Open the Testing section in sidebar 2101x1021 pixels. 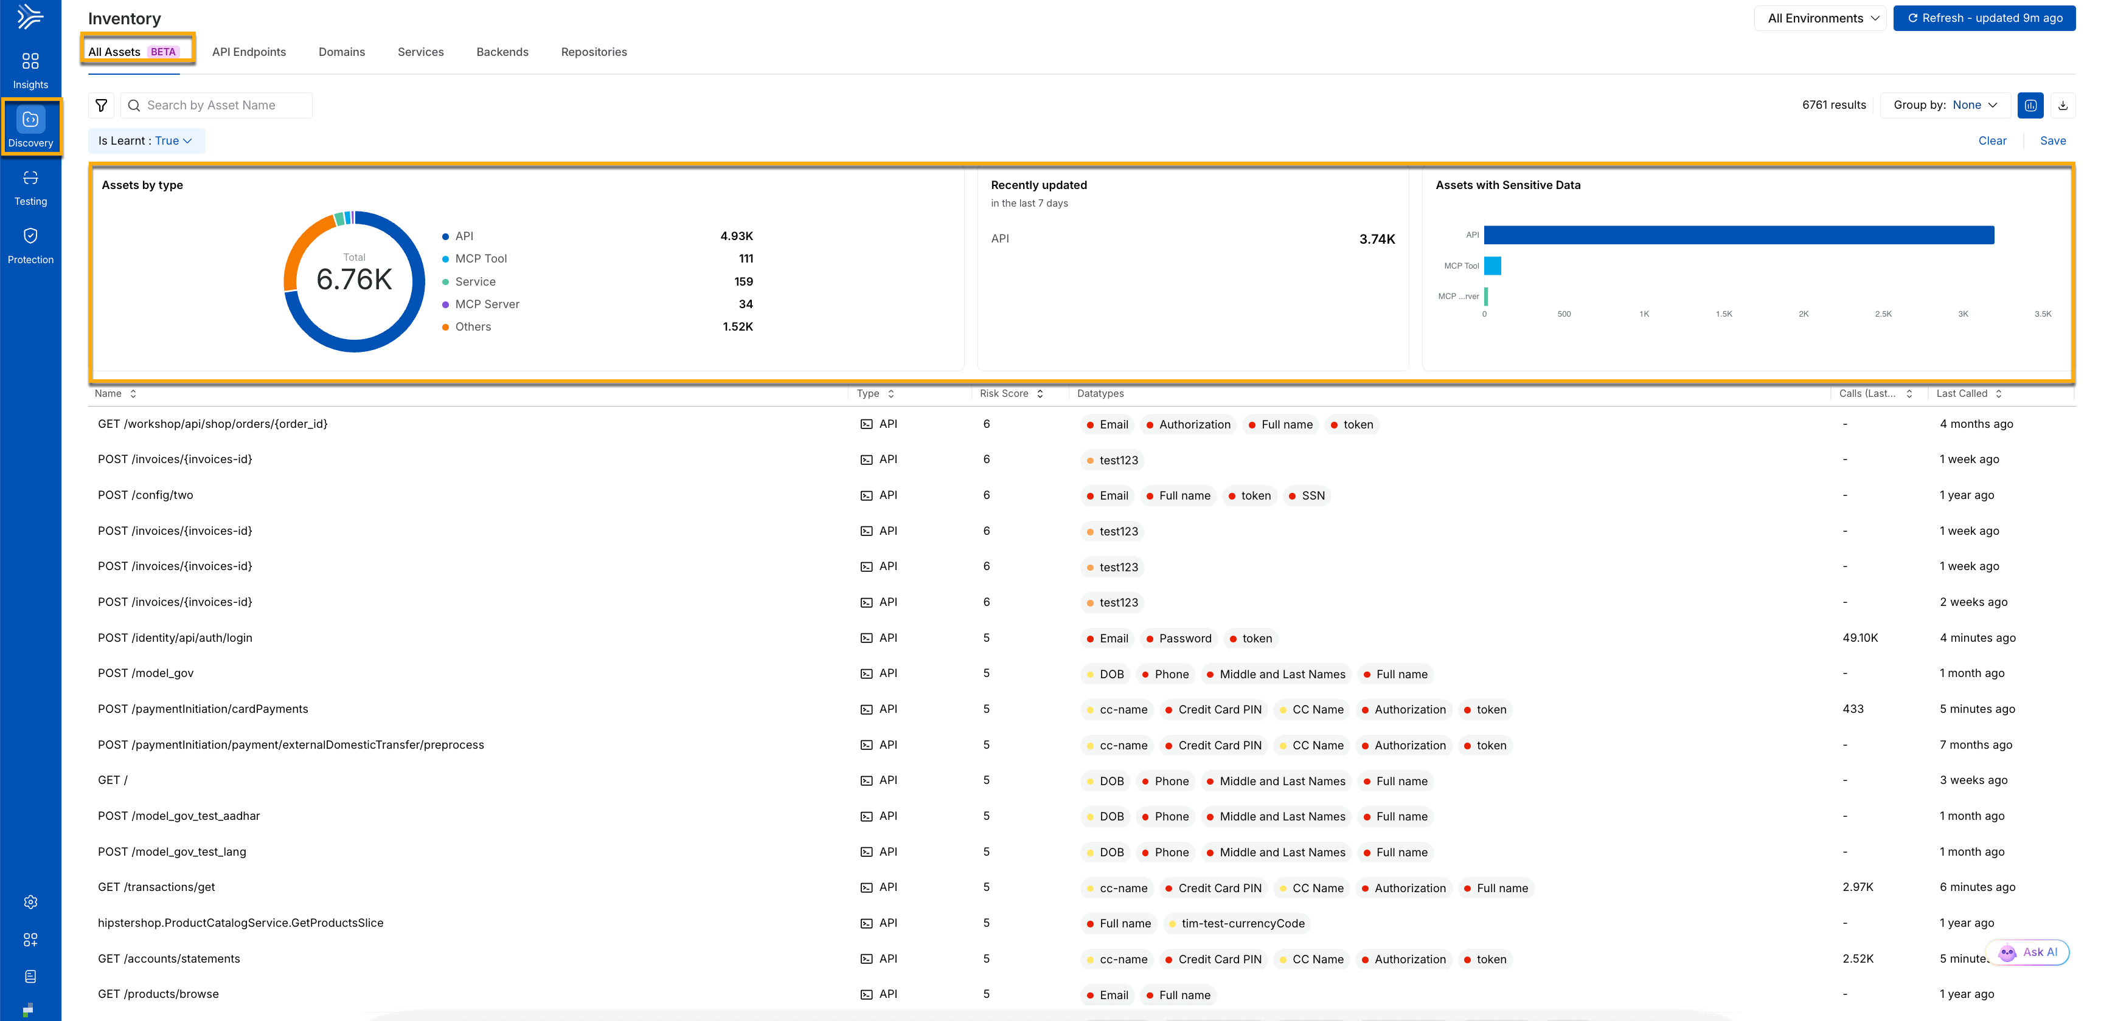point(30,187)
